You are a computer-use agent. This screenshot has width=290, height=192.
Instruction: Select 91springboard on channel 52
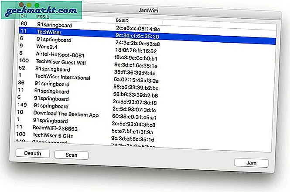pos(53,69)
